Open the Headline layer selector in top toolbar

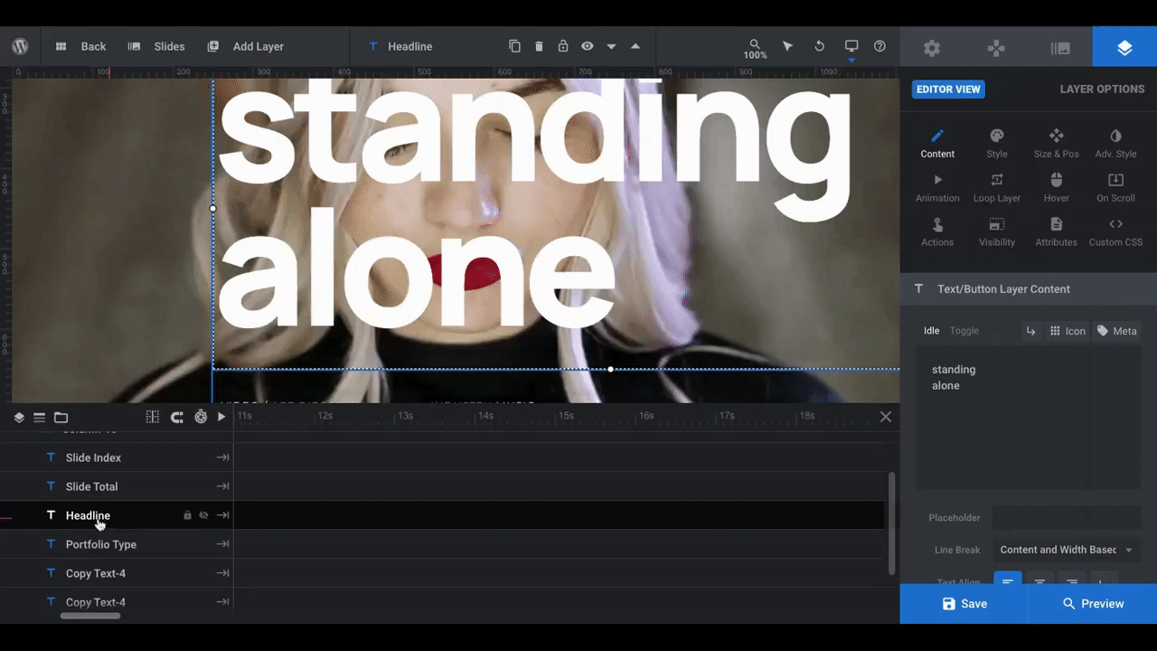[400, 46]
